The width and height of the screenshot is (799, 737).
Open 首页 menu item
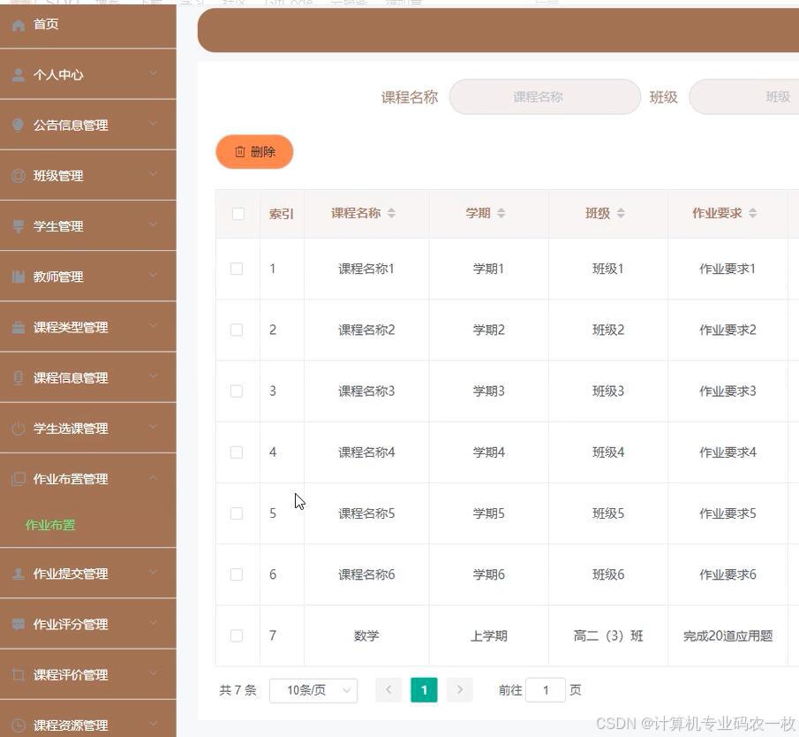coord(88,25)
